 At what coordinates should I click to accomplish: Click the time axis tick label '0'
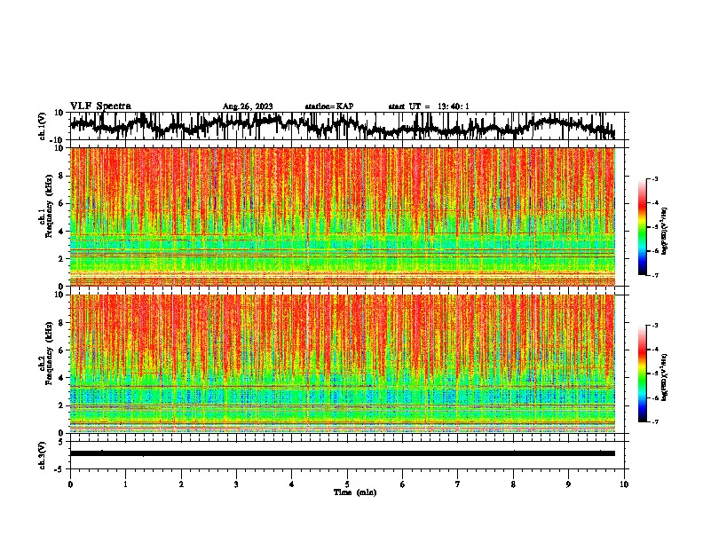(x=70, y=484)
